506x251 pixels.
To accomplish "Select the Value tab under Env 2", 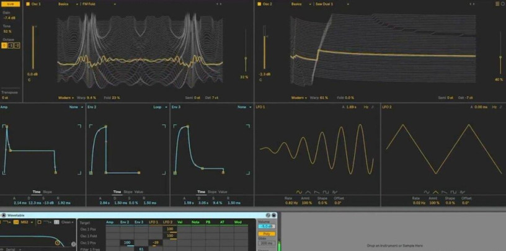I will coord(139,192).
